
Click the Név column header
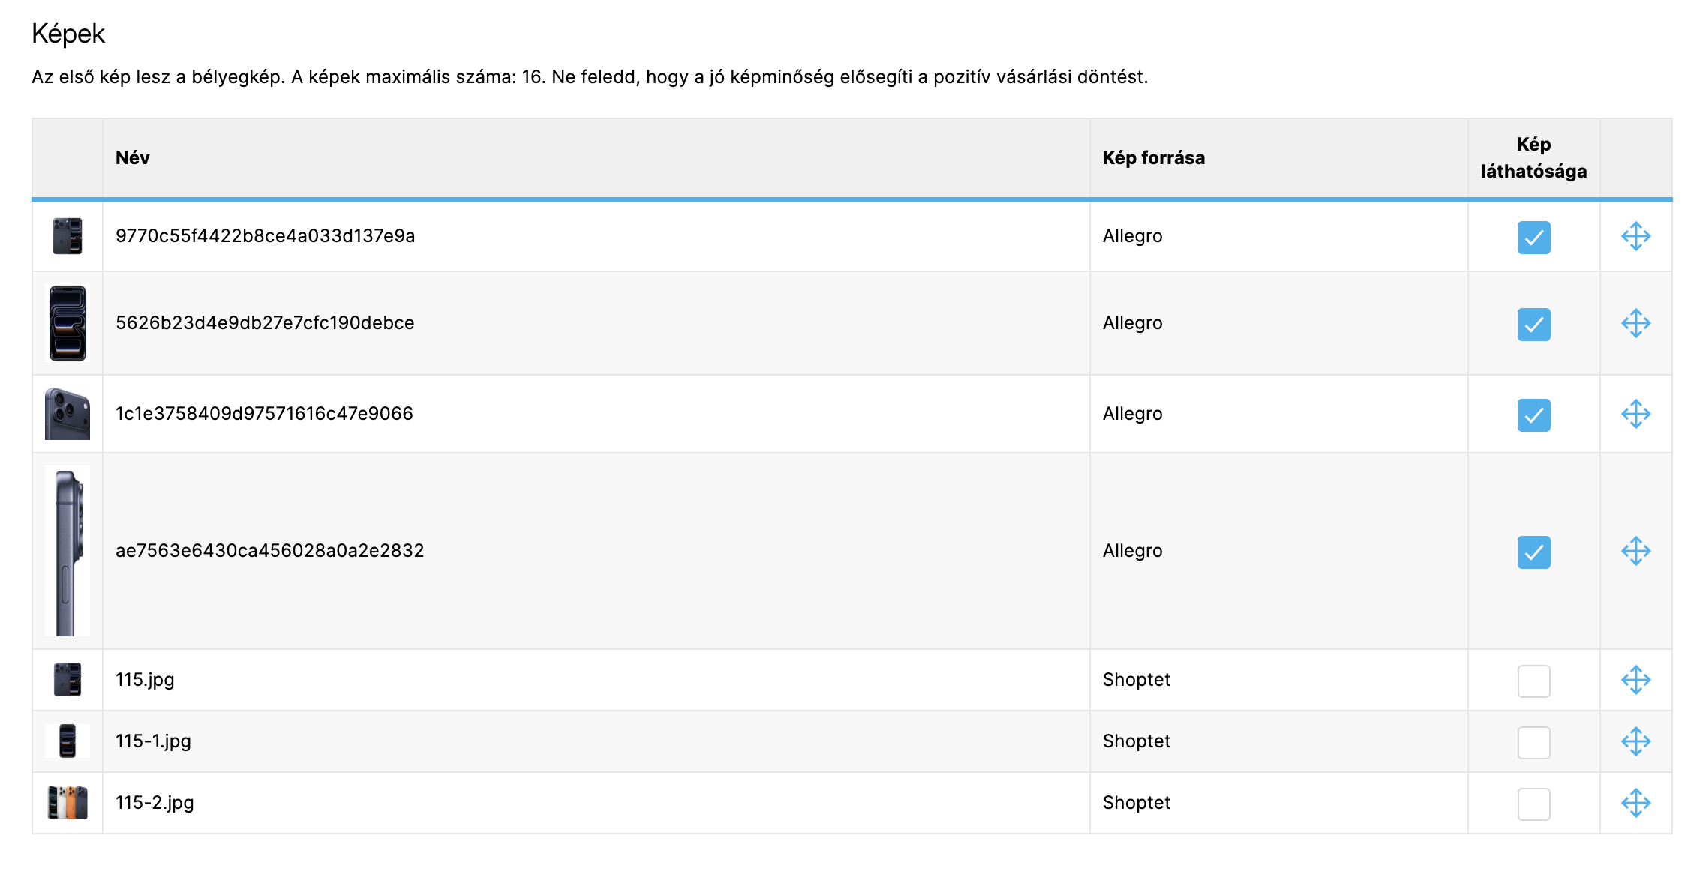(133, 158)
